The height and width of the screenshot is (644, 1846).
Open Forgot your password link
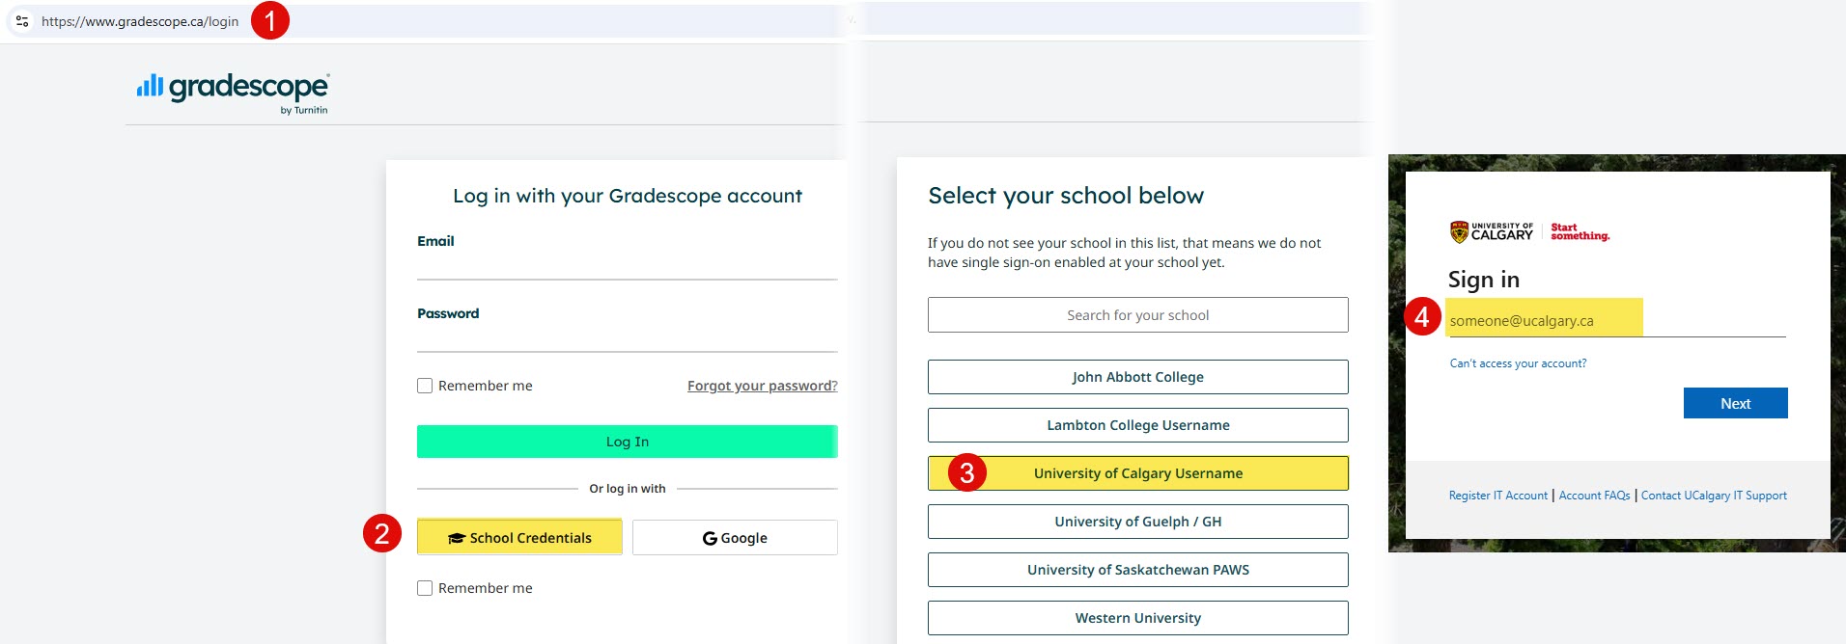click(x=762, y=386)
